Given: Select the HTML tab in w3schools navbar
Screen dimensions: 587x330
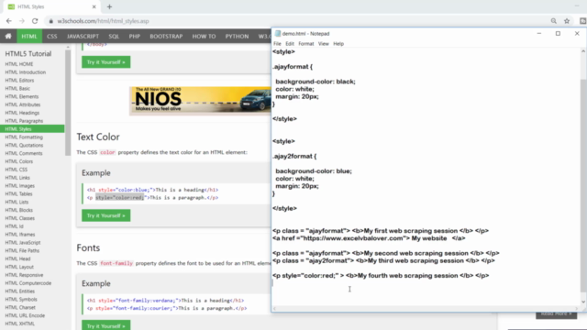Looking at the screenshot, I should tap(29, 37).
